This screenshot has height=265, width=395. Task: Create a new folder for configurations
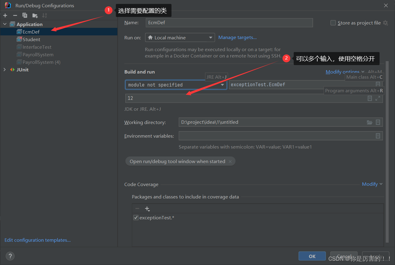(34, 15)
